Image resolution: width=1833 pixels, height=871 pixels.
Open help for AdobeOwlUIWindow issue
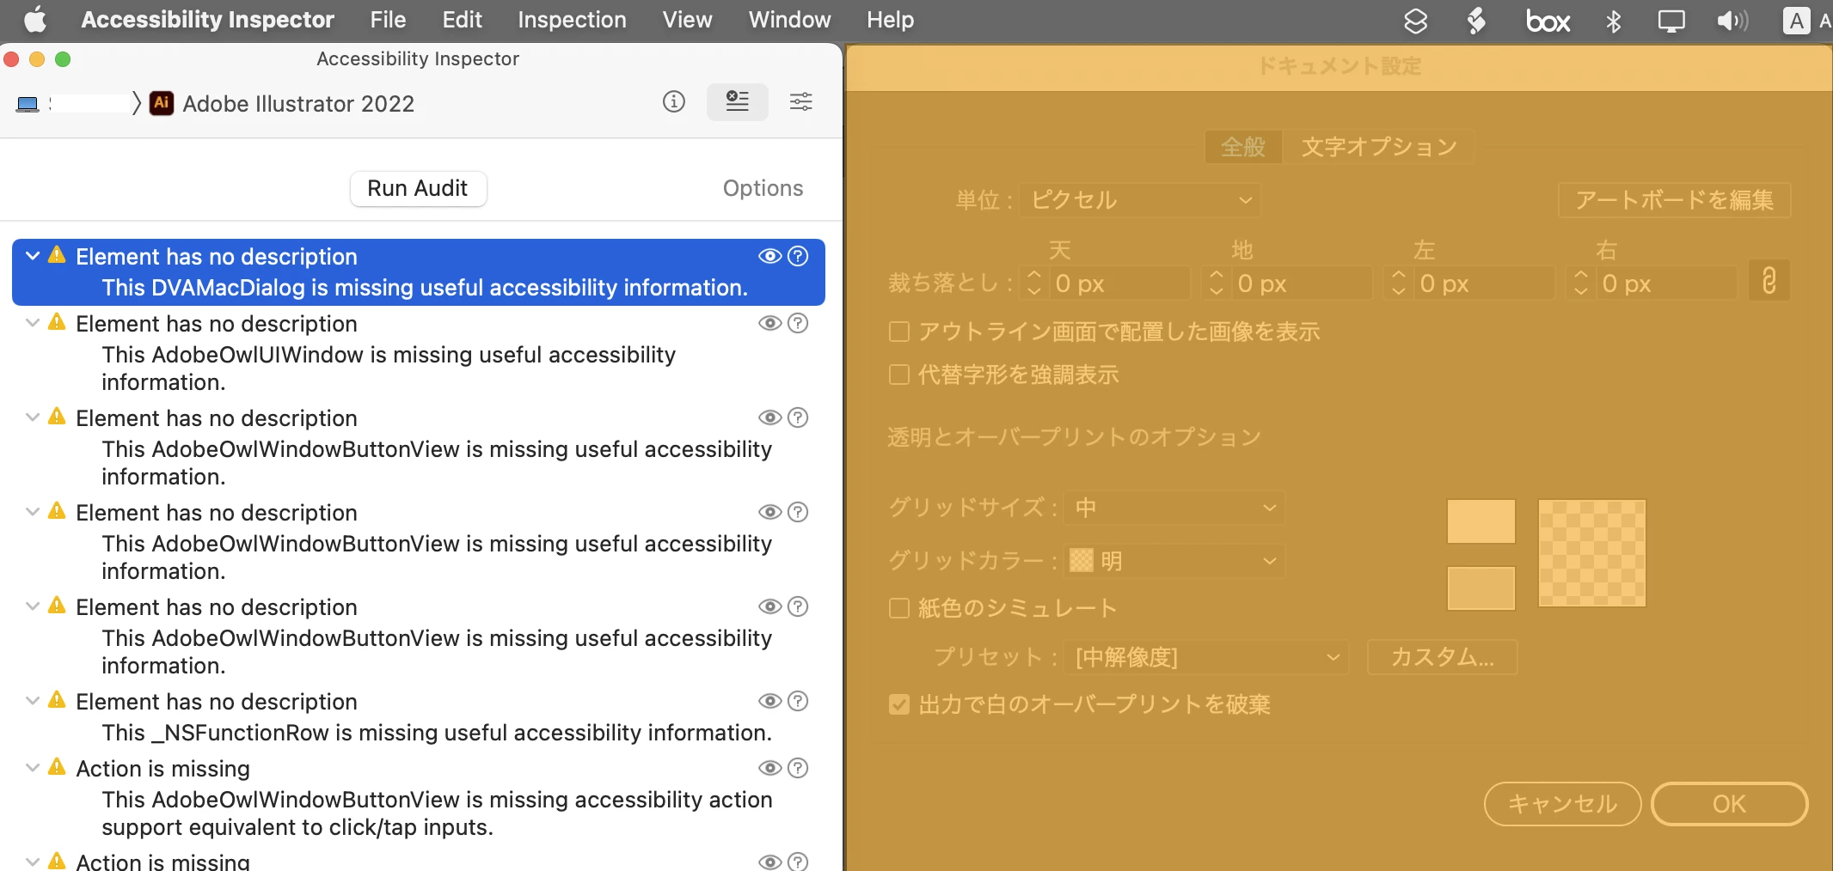(798, 323)
